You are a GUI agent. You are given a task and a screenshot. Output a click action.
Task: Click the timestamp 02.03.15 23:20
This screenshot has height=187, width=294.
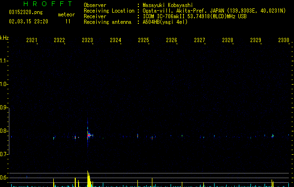click(x=29, y=22)
